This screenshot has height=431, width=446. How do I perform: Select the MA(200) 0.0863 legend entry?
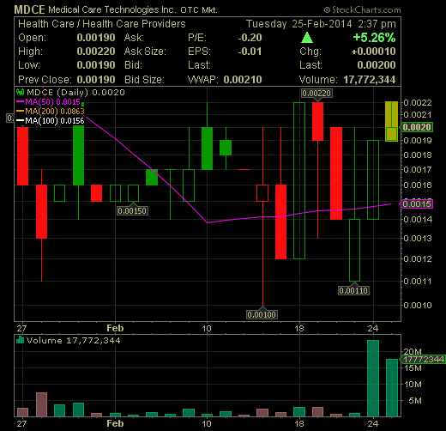[x=51, y=112]
